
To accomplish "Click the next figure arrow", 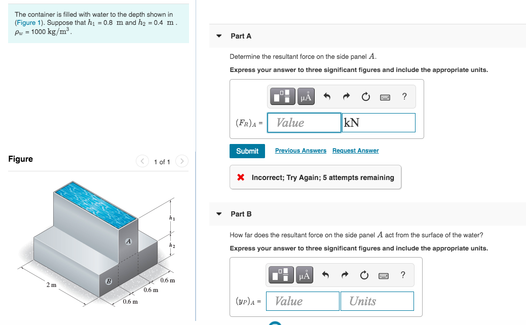I will pyautogui.click(x=181, y=161).
